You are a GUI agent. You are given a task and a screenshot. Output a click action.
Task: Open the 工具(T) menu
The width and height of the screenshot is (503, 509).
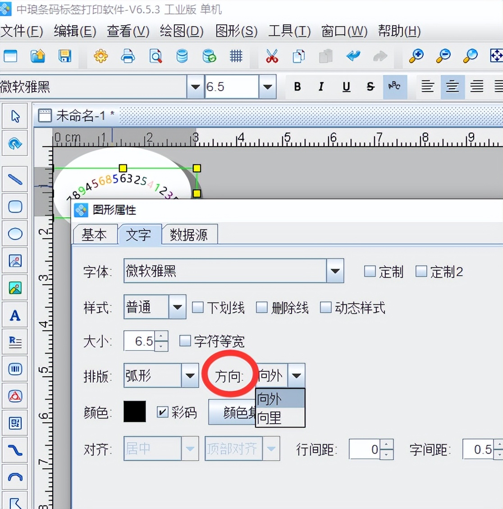tap(289, 32)
